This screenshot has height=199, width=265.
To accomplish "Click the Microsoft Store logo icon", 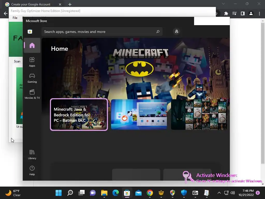I will pyautogui.click(x=30, y=31).
